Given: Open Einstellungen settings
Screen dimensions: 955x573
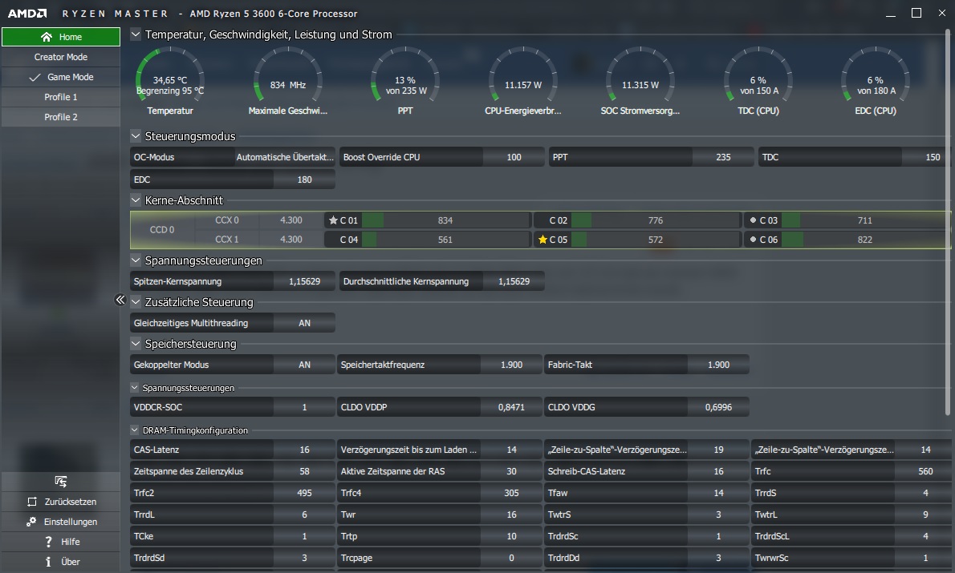Looking at the screenshot, I should (61, 522).
